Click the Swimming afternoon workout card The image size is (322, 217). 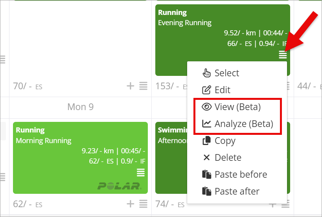[171, 158]
